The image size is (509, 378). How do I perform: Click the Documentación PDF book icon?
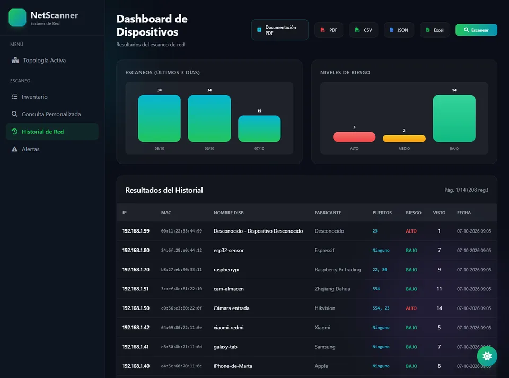259,30
